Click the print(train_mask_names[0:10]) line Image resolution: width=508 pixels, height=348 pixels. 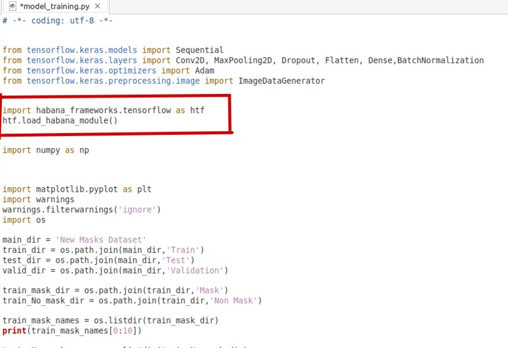(x=72, y=331)
